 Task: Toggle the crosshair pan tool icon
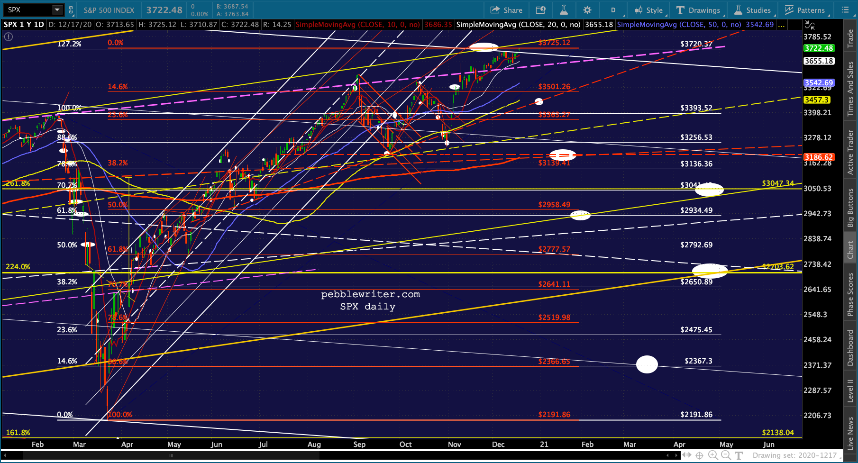(699, 455)
